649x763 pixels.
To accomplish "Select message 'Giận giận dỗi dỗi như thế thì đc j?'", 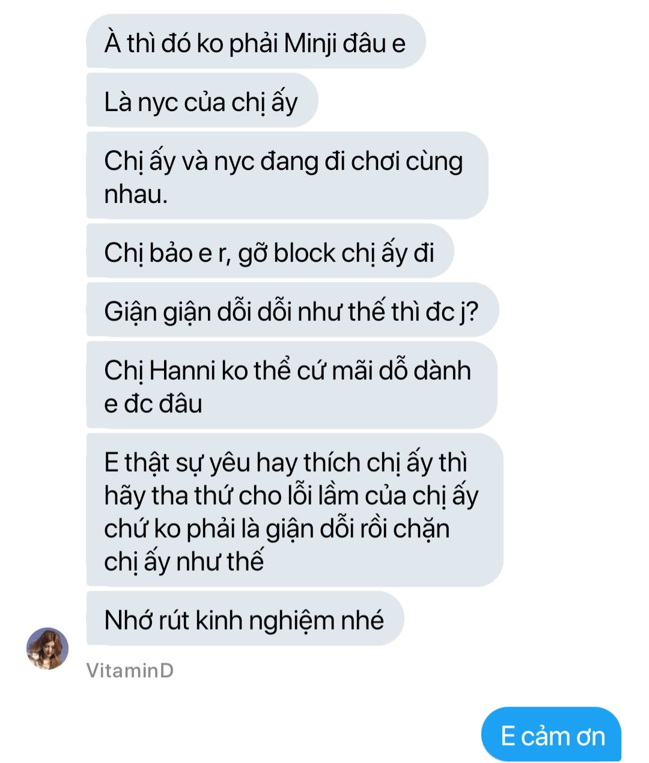I will pos(293,310).
